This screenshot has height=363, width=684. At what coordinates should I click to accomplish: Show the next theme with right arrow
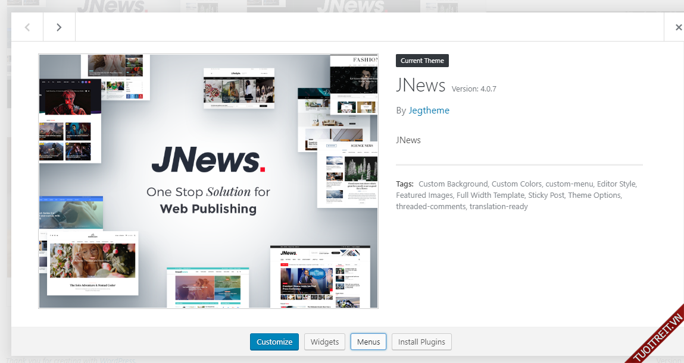point(59,27)
